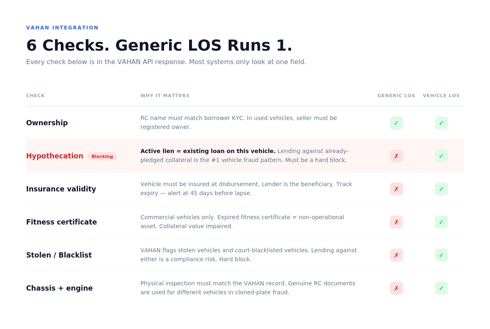
Task: Click the Vehicle LOS checkmark for Chassis + engine
Action: [441, 288]
